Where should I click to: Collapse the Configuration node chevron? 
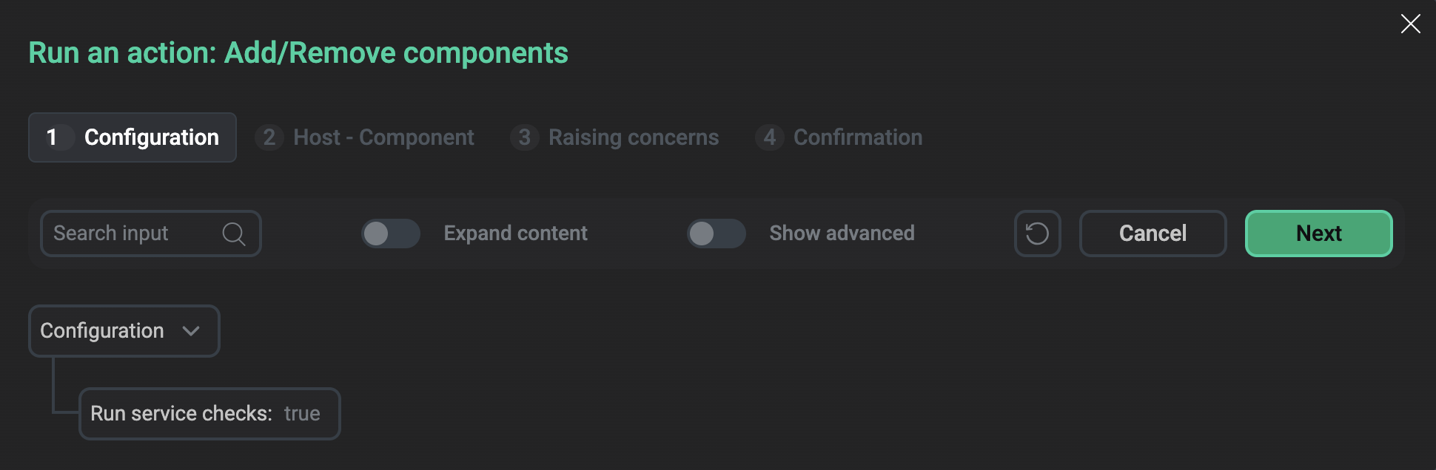(x=191, y=331)
